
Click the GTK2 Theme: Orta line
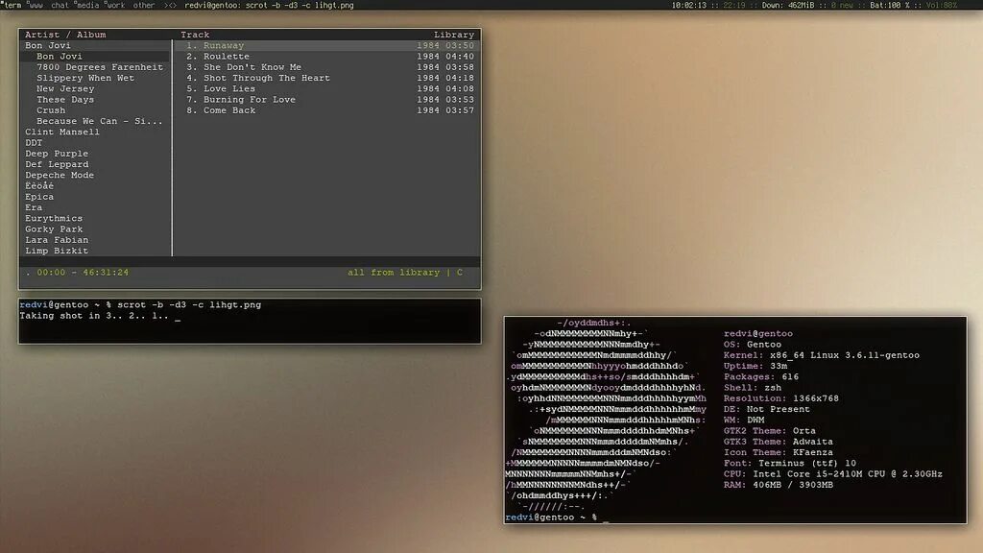(770, 431)
